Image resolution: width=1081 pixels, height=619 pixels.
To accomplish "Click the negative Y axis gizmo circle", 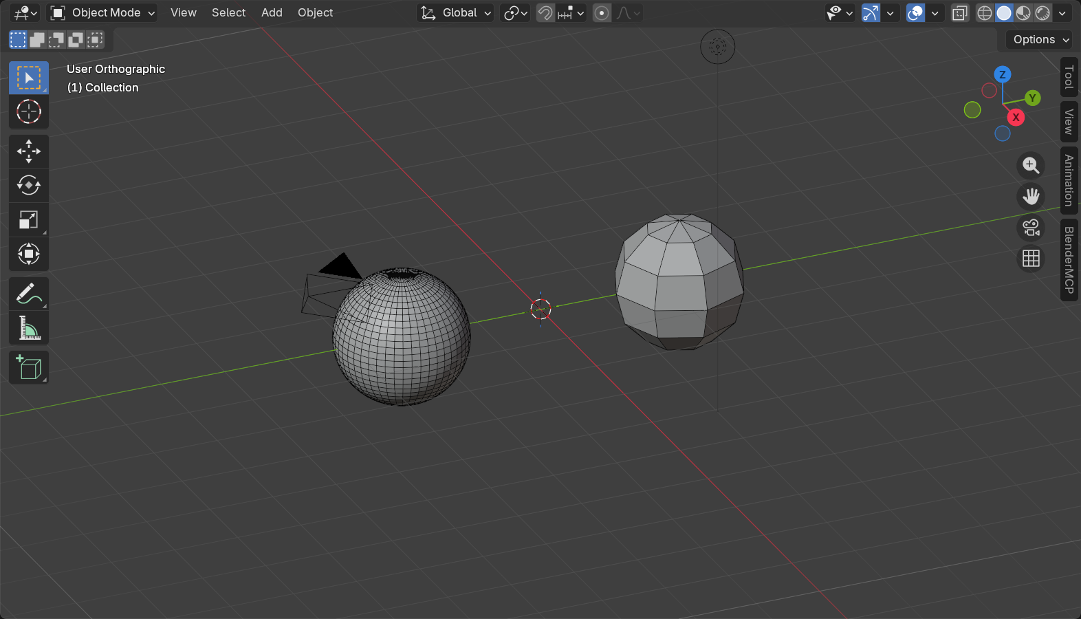I will coord(972,109).
